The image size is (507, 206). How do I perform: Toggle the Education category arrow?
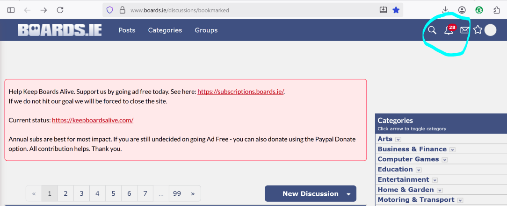[x=419, y=170]
